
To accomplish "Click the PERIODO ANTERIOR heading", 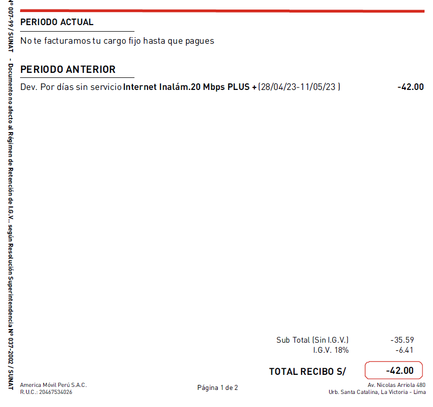I will tap(68, 69).
